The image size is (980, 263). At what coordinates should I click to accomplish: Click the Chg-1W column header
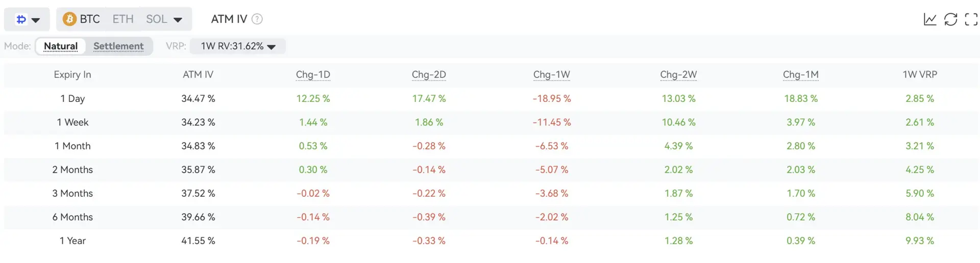point(551,74)
